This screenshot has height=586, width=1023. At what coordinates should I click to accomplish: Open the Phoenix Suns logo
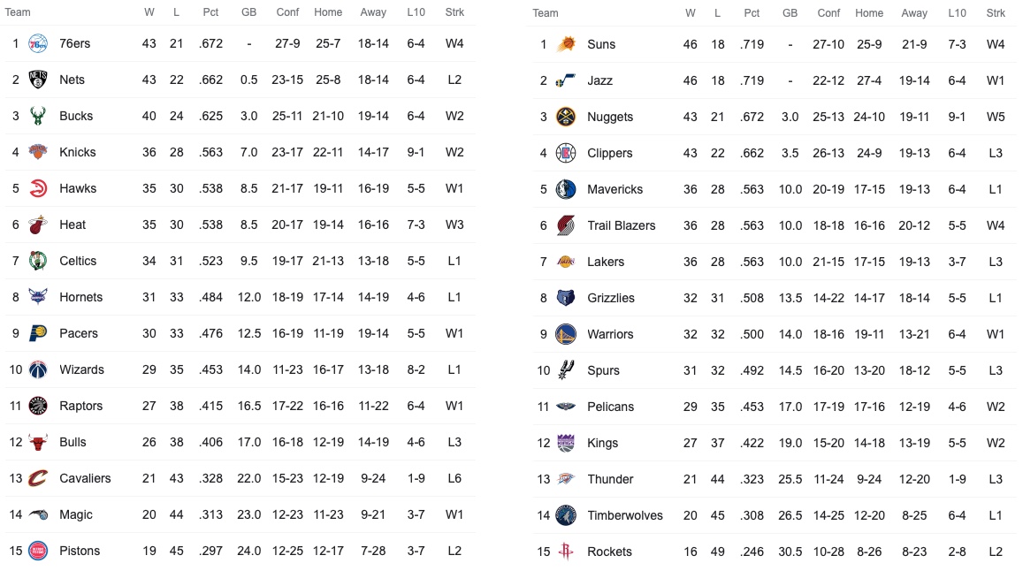[x=566, y=44]
